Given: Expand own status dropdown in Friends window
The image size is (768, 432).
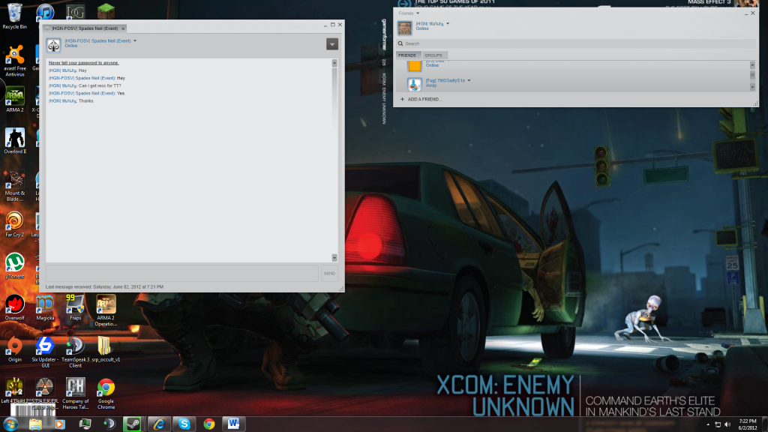Looking at the screenshot, I should tap(448, 23).
